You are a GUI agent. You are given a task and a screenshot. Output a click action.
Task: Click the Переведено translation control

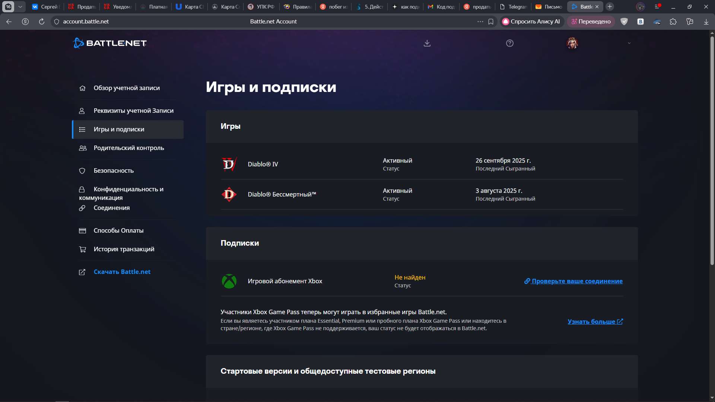pyautogui.click(x=591, y=22)
